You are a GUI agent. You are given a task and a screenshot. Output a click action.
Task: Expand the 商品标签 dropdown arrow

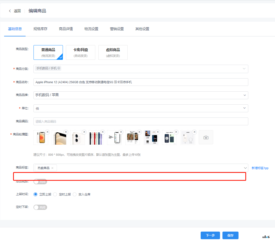click(245, 168)
